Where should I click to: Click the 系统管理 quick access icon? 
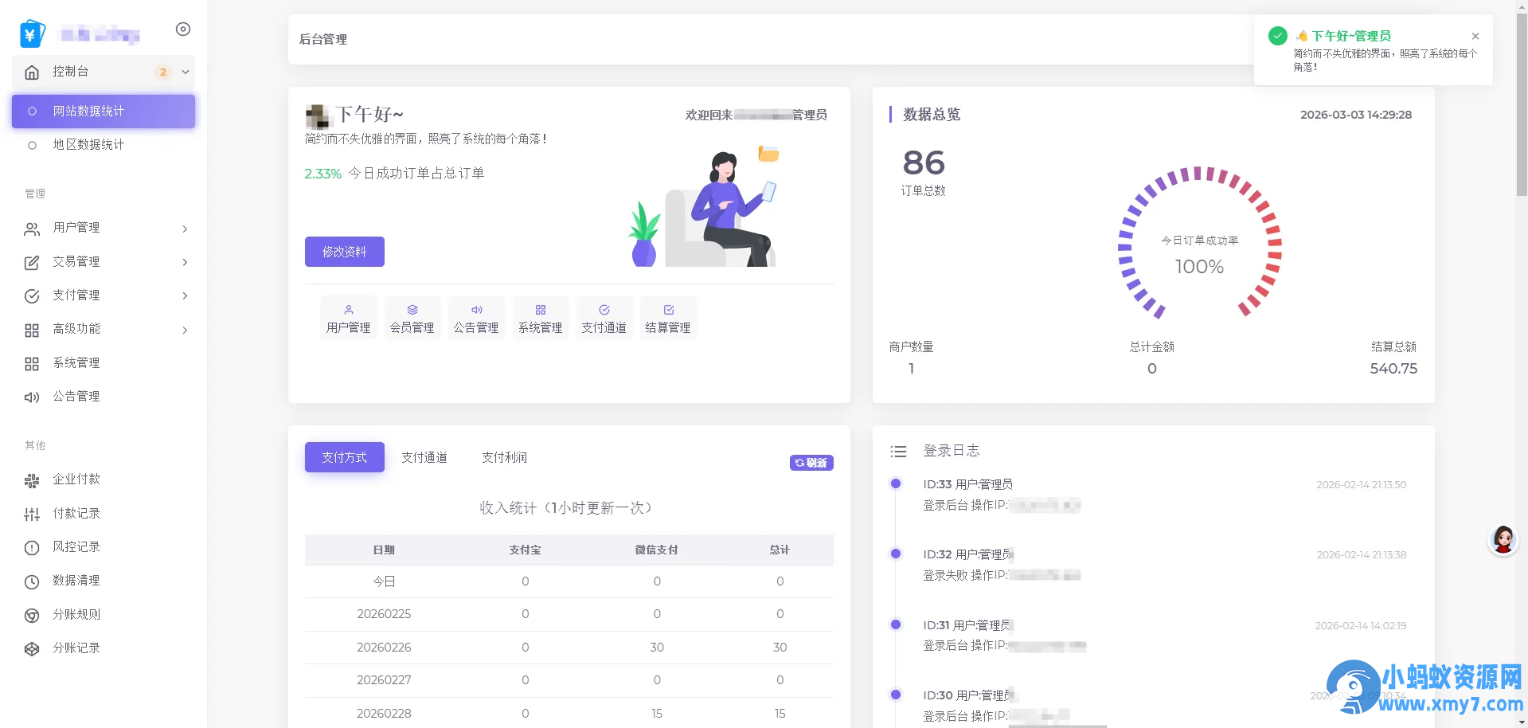[x=540, y=317]
